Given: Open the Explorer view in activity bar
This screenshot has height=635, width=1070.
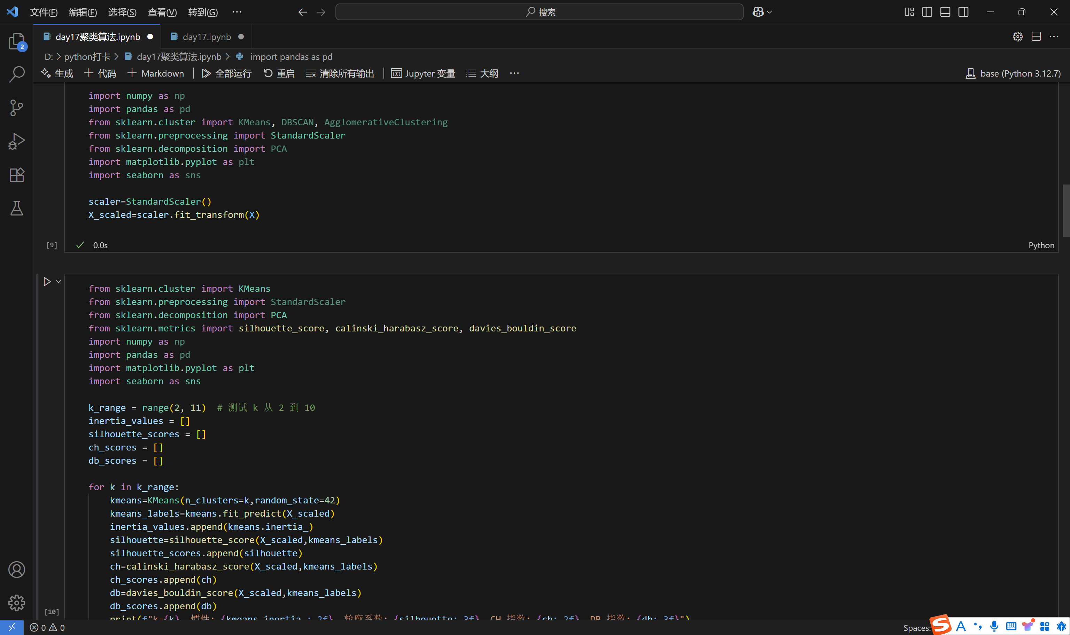Looking at the screenshot, I should coord(16,41).
